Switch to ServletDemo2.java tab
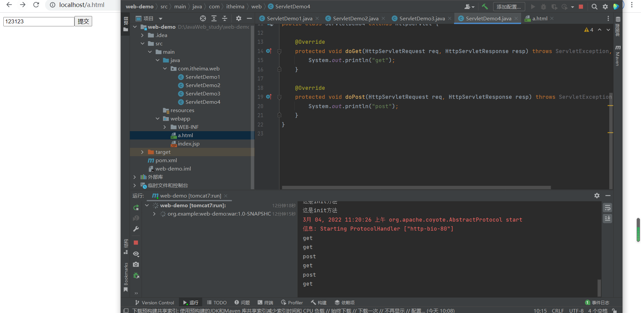The height and width of the screenshot is (313, 641). [355, 18]
